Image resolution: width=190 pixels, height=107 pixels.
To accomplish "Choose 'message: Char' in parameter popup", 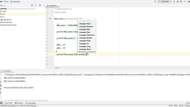I will tap(87, 32).
